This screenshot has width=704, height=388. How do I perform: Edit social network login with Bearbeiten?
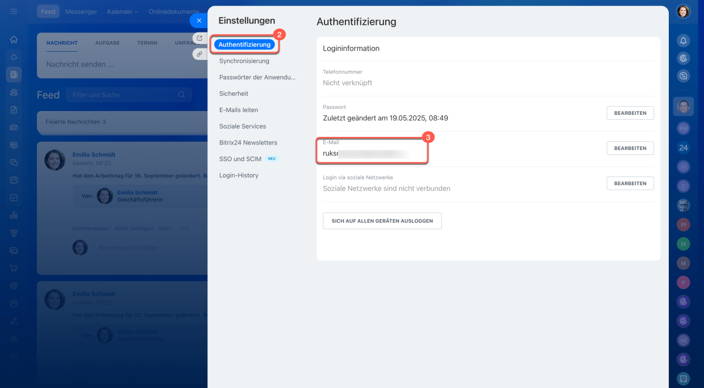click(630, 184)
